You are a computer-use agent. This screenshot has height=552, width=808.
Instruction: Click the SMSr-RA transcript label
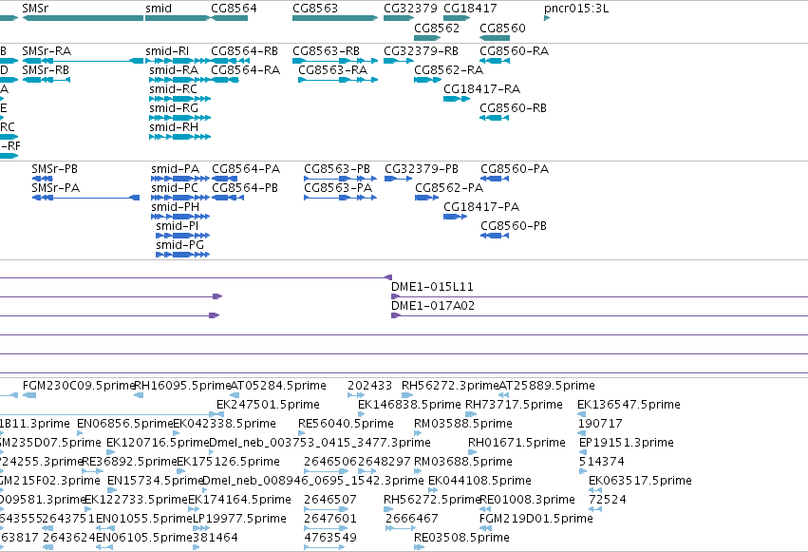[47, 51]
